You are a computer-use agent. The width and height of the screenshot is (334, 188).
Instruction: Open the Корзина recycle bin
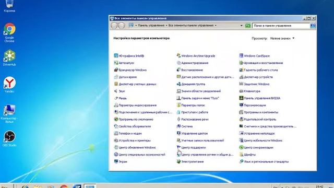pyautogui.click(x=9, y=6)
